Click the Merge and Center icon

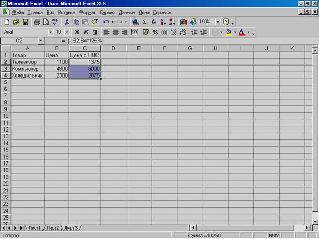(134, 32)
